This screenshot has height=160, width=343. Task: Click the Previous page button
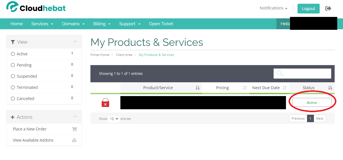point(298,118)
